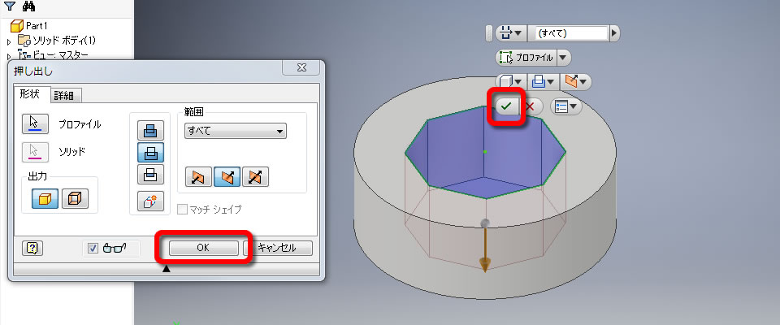The image size is (780, 325).
Task: Open the 範囲 dropdown showing すべて
Action: (x=236, y=131)
